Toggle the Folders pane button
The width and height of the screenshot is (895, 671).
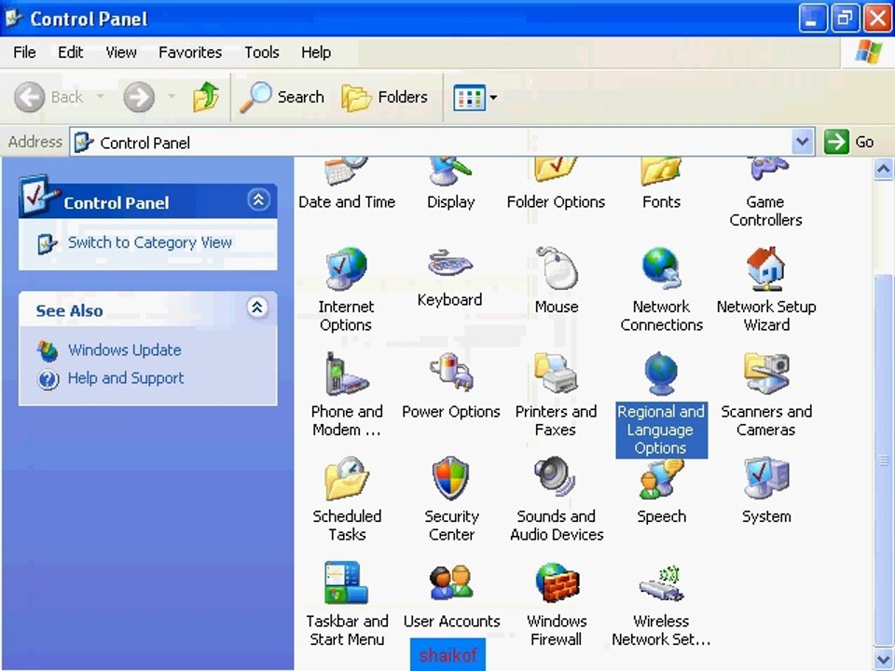(384, 97)
